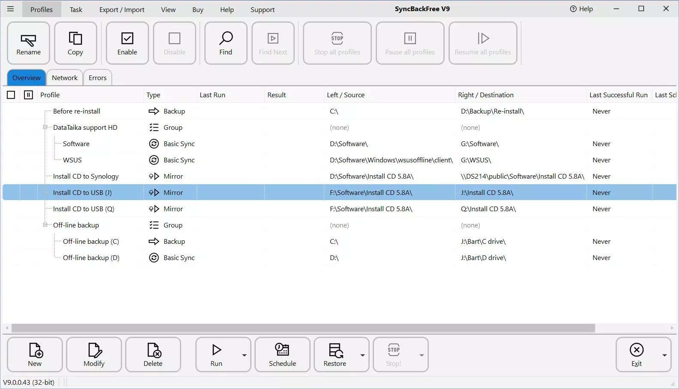Viewport: 679px width, 389px height.
Task: Collapse the DataTaika support HD group
Action: coord(45,127)
